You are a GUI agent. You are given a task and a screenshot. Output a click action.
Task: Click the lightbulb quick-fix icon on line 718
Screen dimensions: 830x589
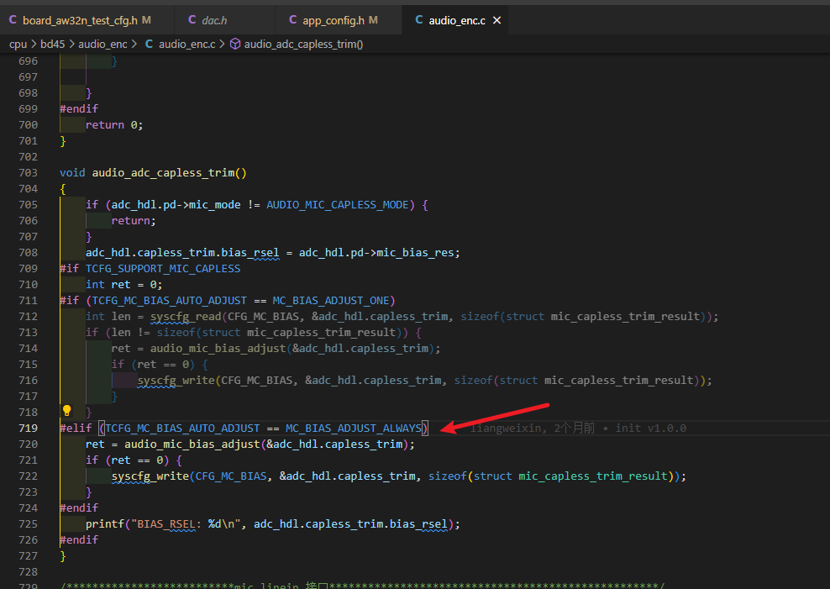(x=66, y=411)
